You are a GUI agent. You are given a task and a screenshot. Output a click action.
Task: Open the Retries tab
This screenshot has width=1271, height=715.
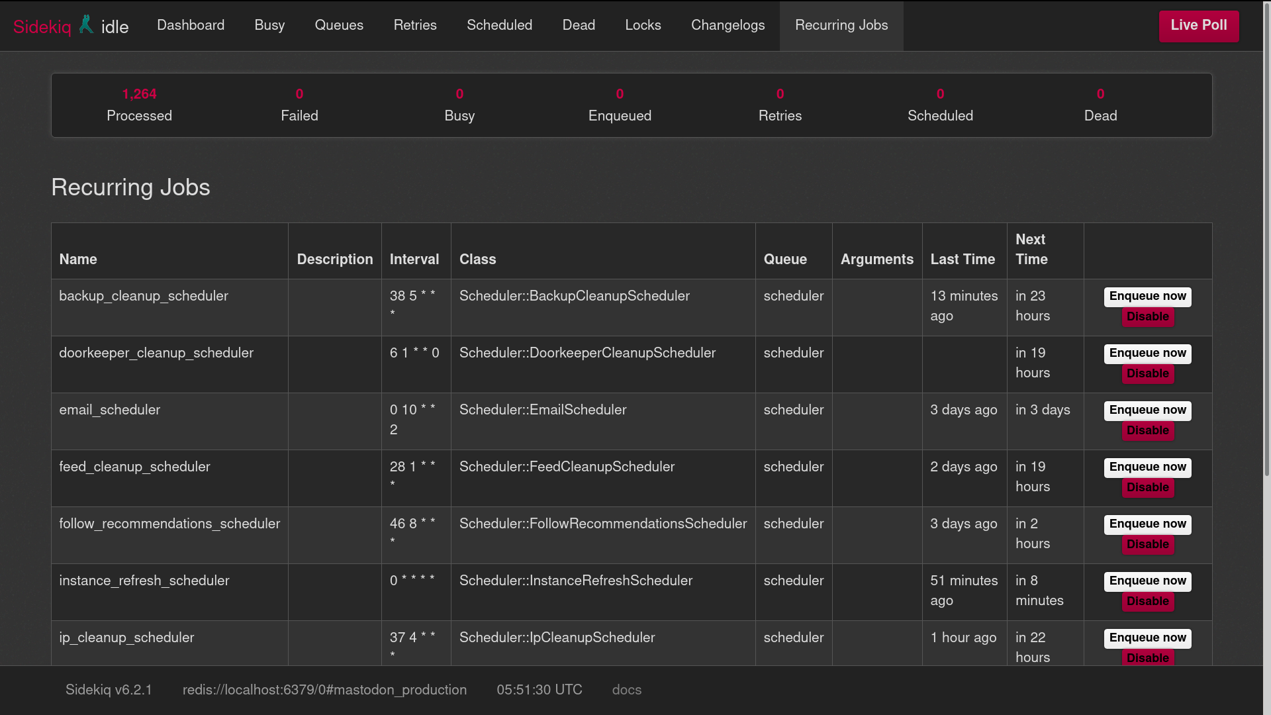(415, 25)
